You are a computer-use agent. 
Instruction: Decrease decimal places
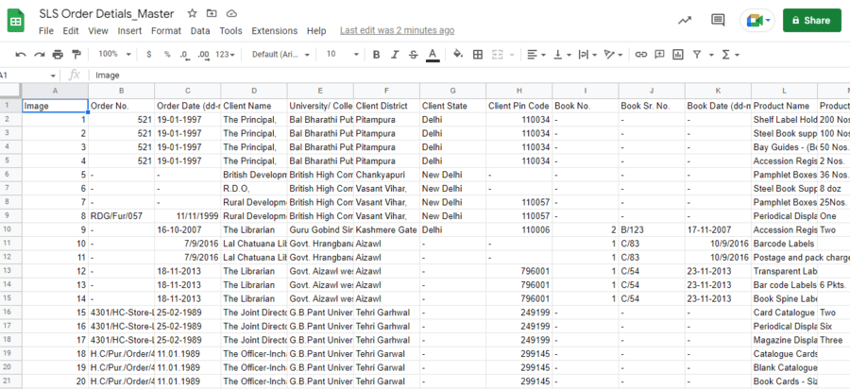point(185,54)
